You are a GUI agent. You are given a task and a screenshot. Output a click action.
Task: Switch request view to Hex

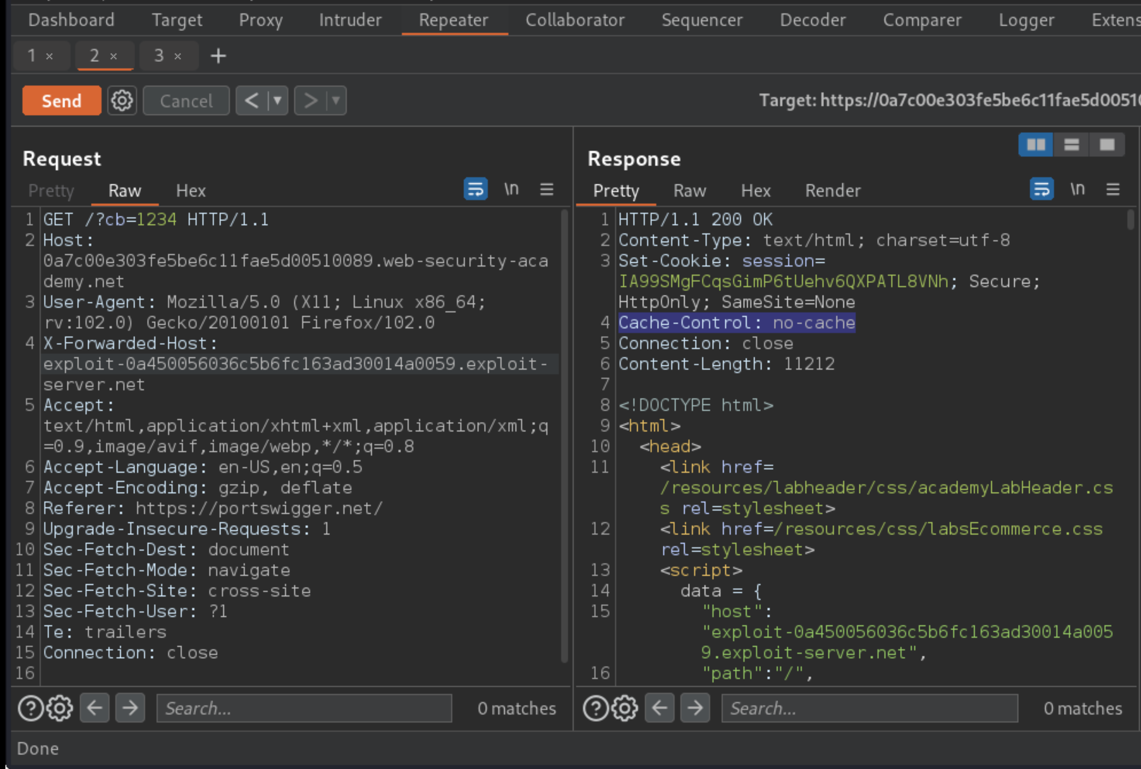[x=191, y=190]
